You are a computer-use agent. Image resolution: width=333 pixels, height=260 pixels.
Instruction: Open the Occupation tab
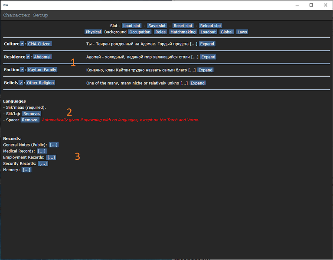point(140,32)
